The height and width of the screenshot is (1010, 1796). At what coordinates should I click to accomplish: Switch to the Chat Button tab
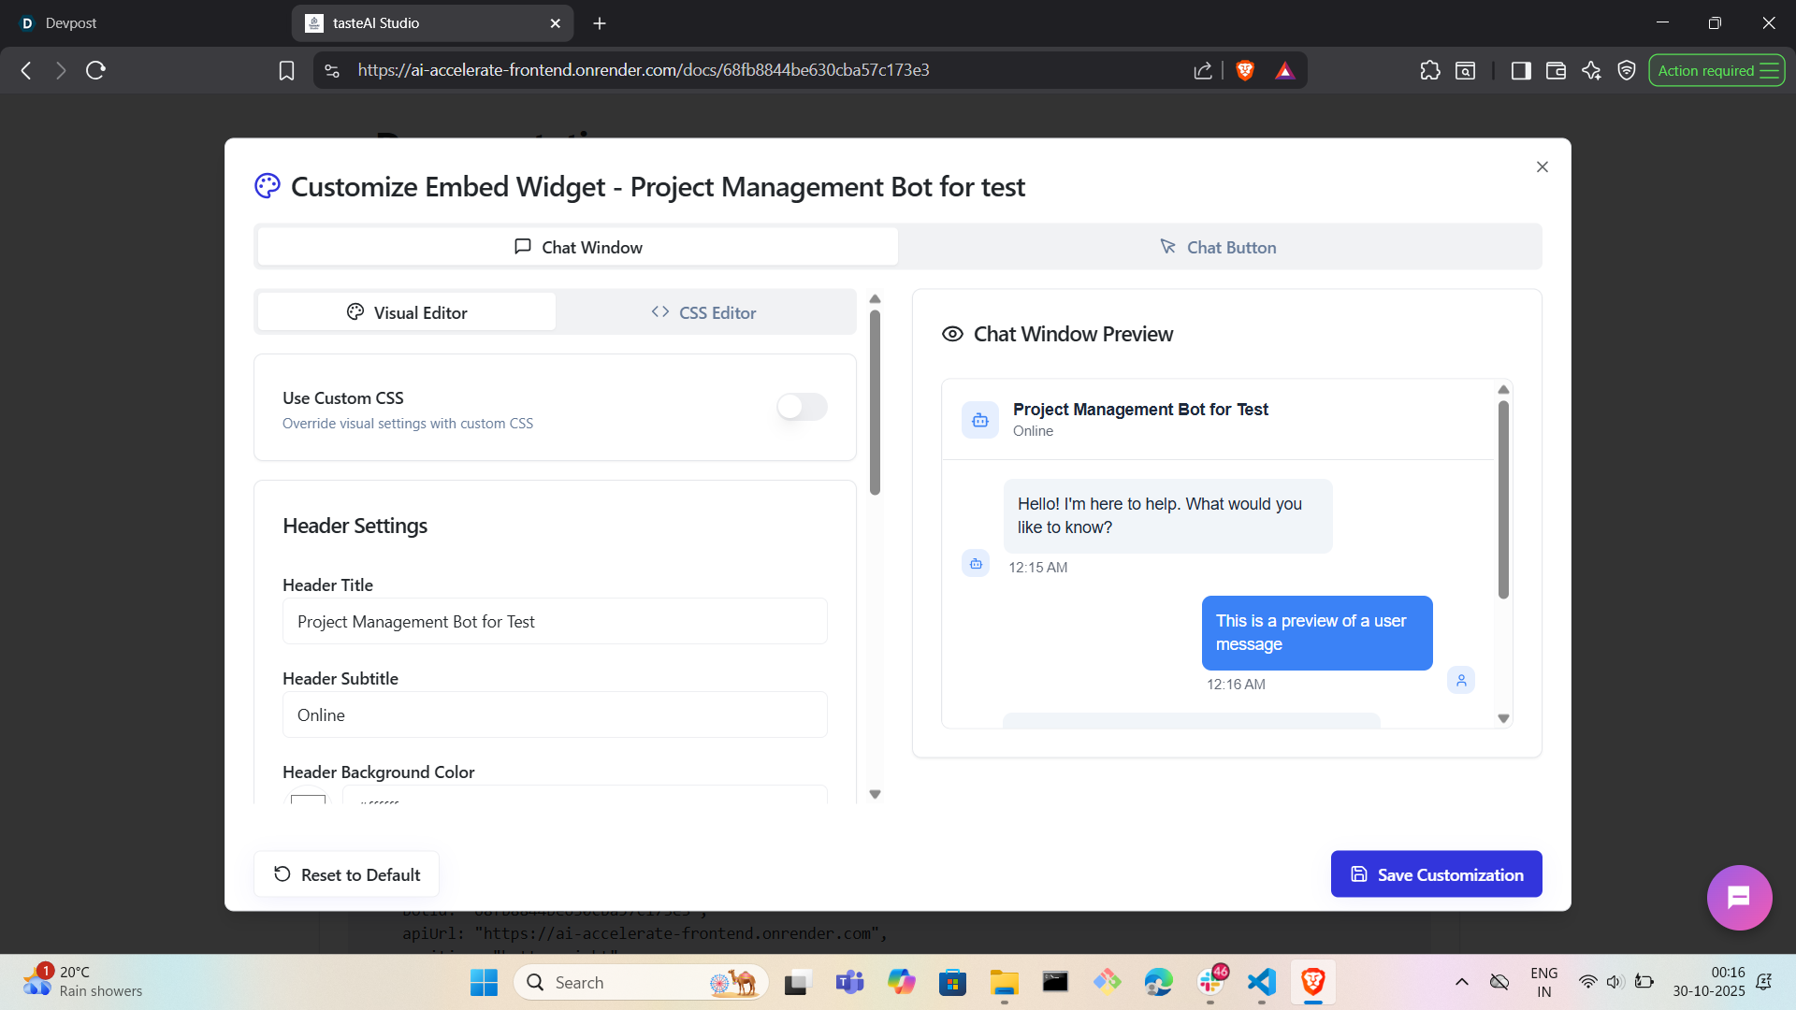(x=1219, y=247)
